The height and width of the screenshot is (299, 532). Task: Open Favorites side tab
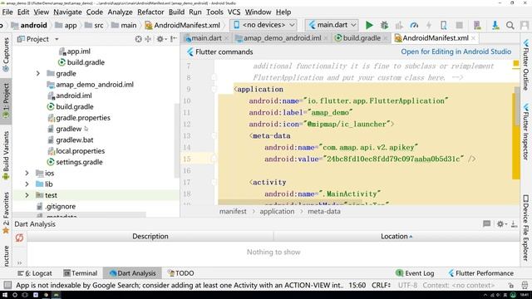(6, 213)
